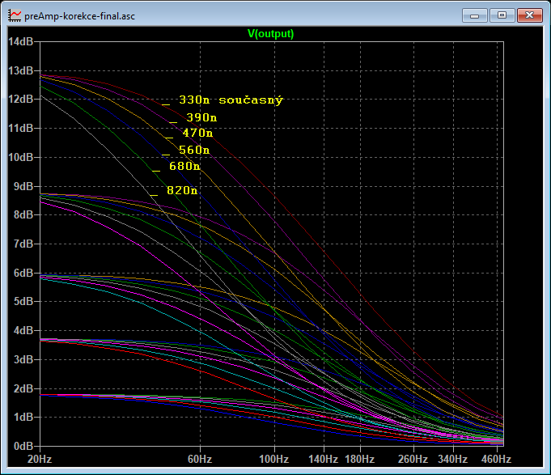Click the 0dB vertical axis label

pos(23,446)
